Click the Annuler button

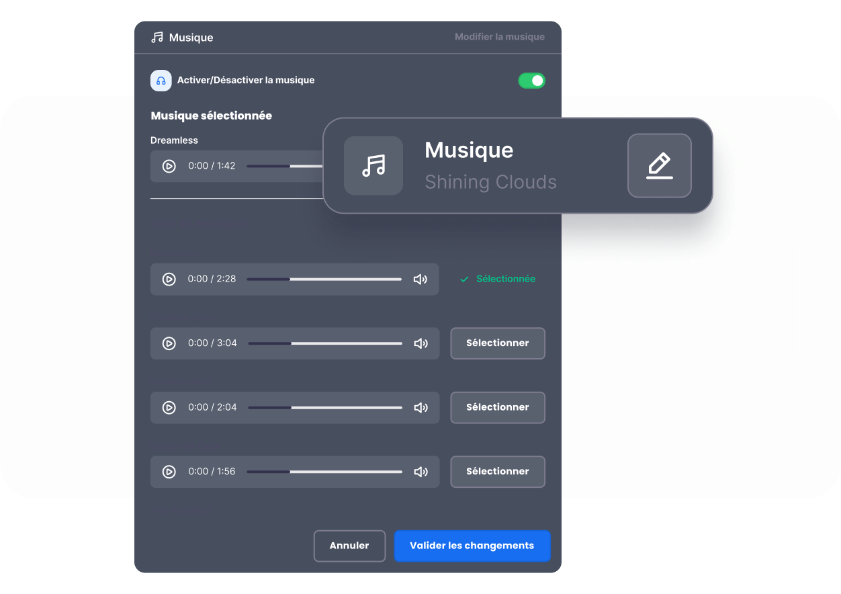pyautogui.click(x=349, y=546)
